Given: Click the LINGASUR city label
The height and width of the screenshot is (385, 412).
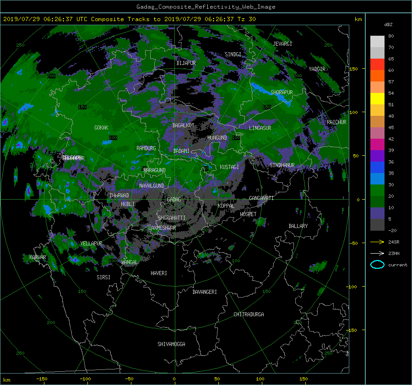Looking at the screenshot, I should pos(260,128).
